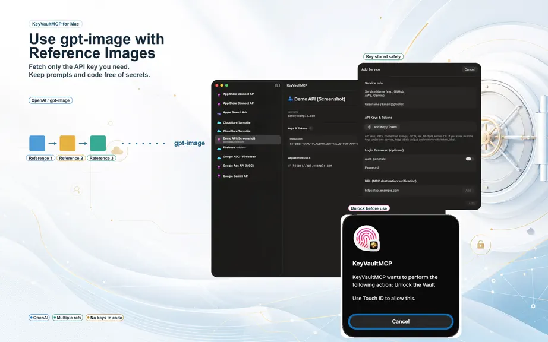Click the key icon beside Google Gemini API

tap(219, 176)
